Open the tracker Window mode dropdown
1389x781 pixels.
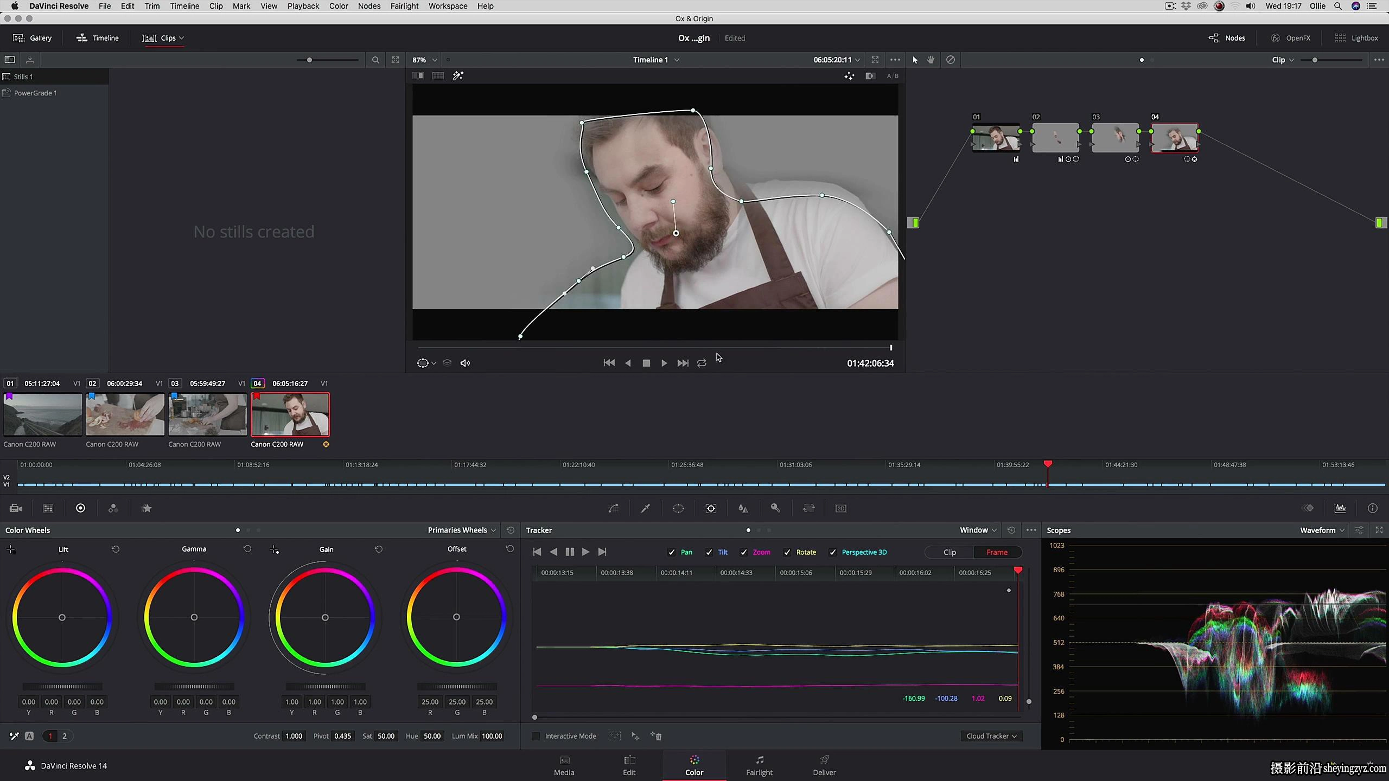[978, 530]
